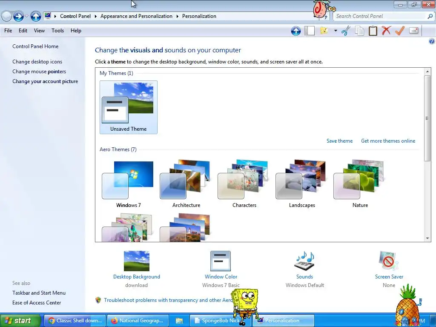Open Folder Options from the toolbar
436x327 pixels.
pos(324,31)
